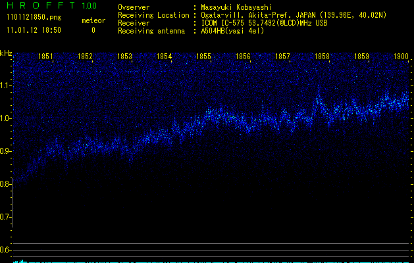The width and height of the screenshot is (414, 263).
Task: Click the 1854 time marker
Action: 165,57
